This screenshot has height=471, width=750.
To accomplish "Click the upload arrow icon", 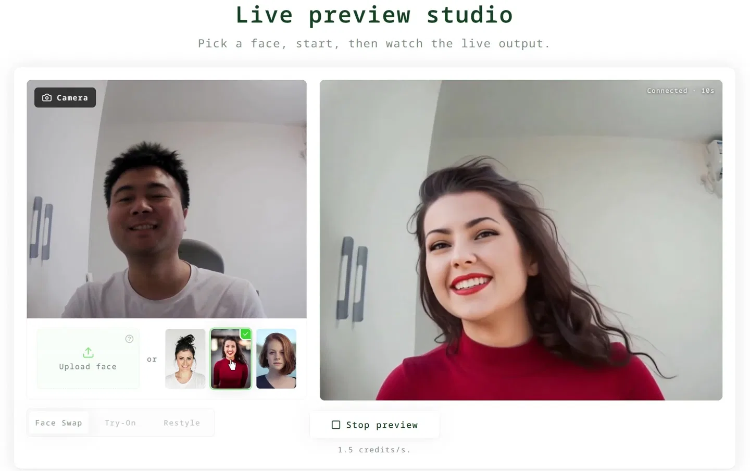I will pyautogui.click(x=88, y=353).
